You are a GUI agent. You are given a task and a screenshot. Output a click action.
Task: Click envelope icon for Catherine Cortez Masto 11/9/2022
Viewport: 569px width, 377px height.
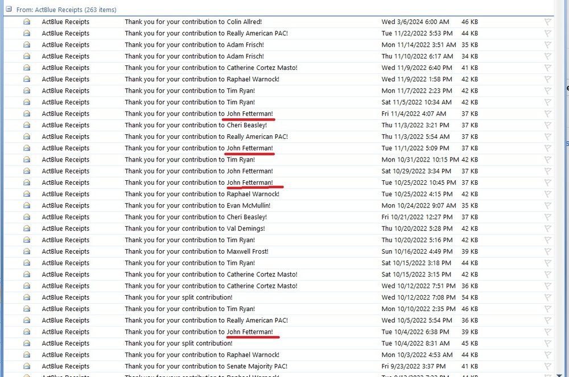(27, 68)
